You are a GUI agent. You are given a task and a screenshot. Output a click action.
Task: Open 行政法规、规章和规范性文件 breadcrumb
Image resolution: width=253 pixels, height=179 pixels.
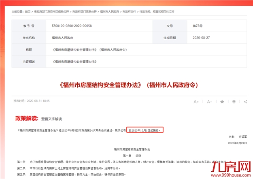point(157,12)
